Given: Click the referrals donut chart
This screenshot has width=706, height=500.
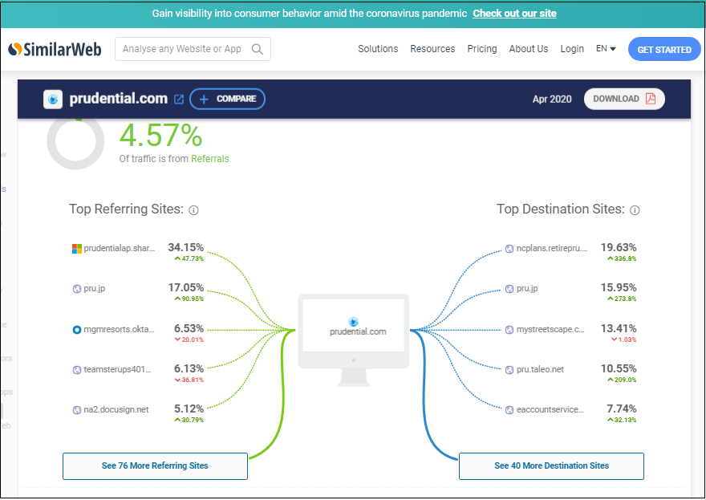Looking at the screenshot, I should (x=75, y=142).
